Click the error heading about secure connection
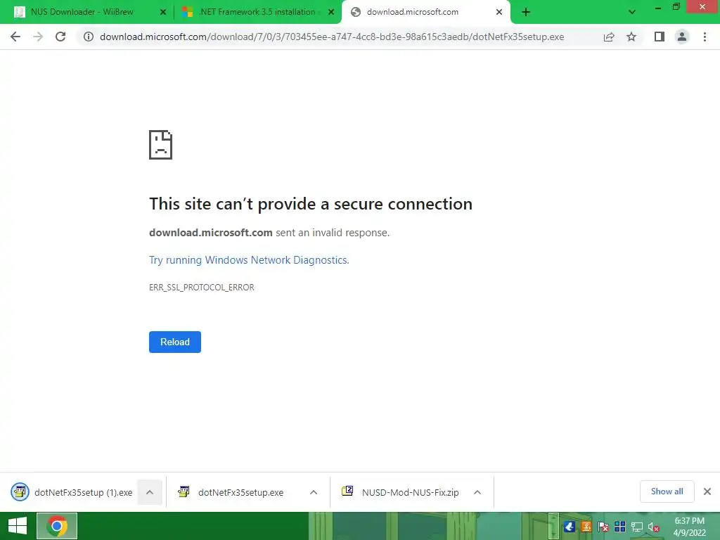720x540 pixels. 311,204
